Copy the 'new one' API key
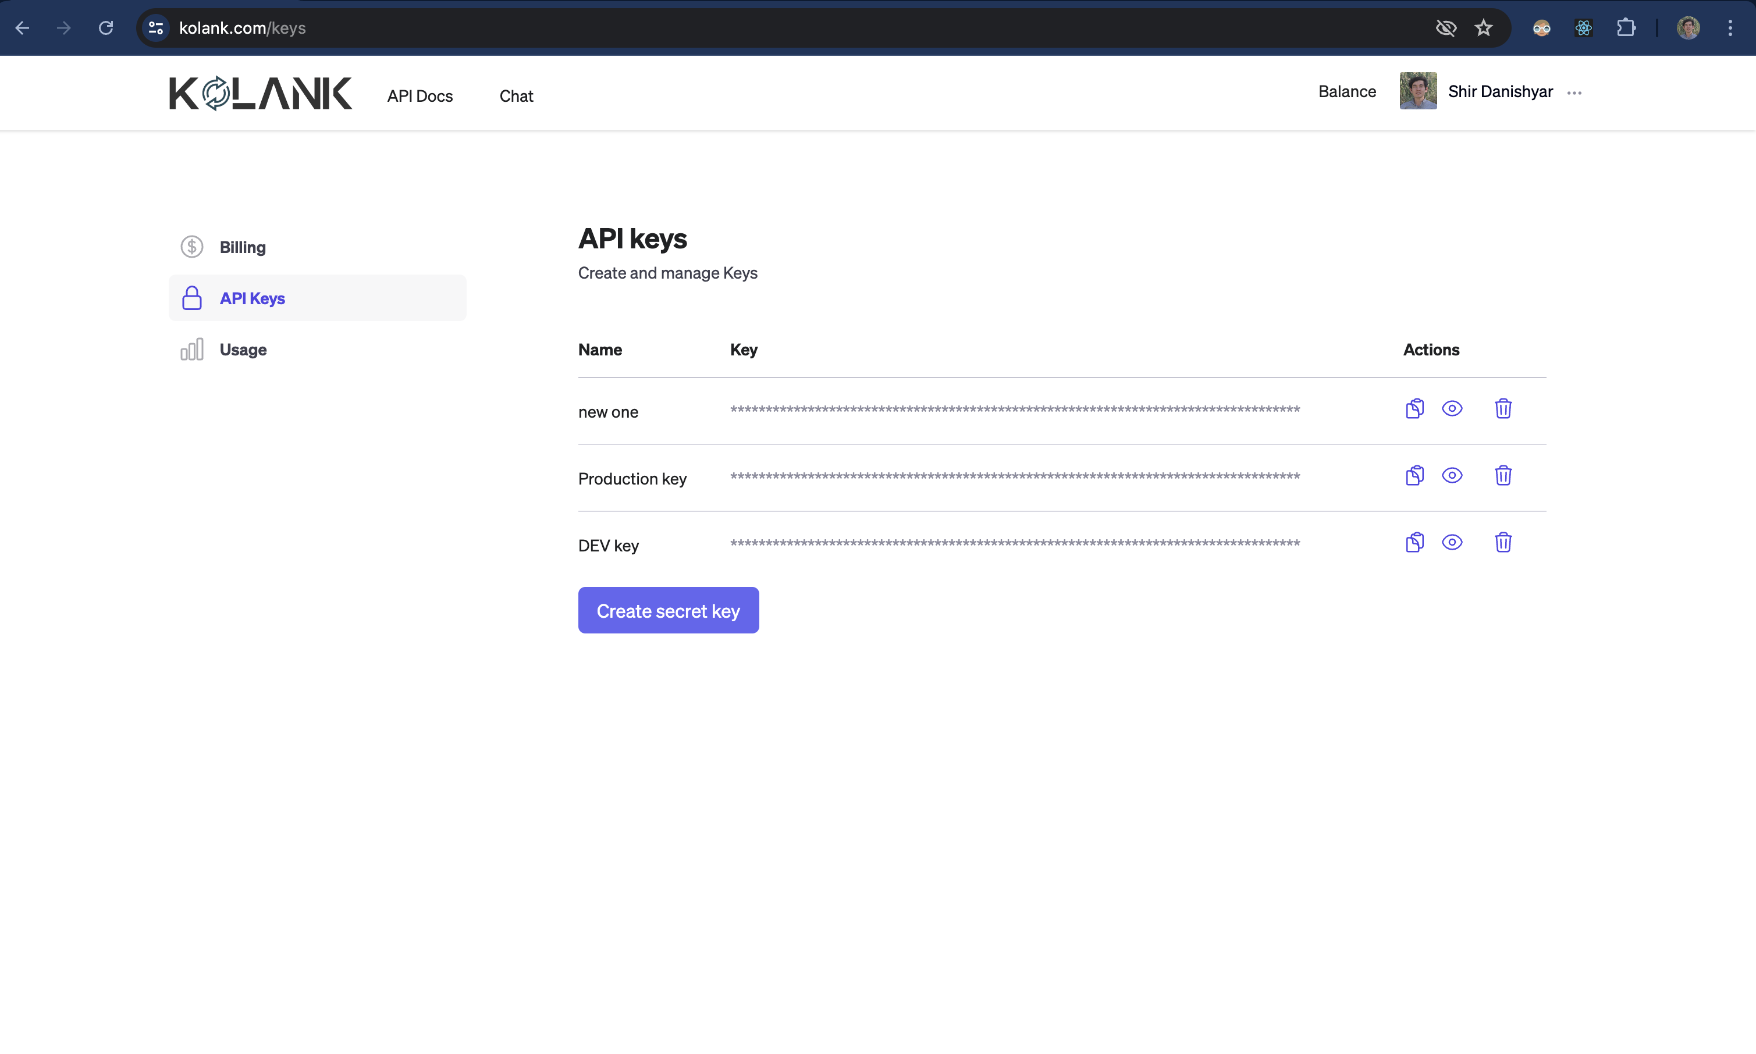Image resolution: width=1756 pixels, height=1054 pixels. coord(1414,408)
